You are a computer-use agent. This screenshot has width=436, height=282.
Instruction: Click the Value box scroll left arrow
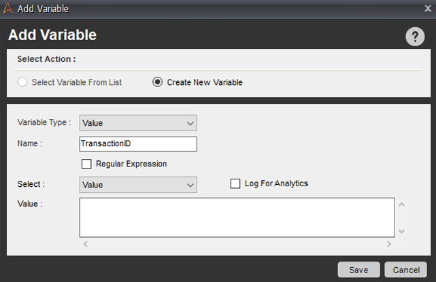pos(85,243)
